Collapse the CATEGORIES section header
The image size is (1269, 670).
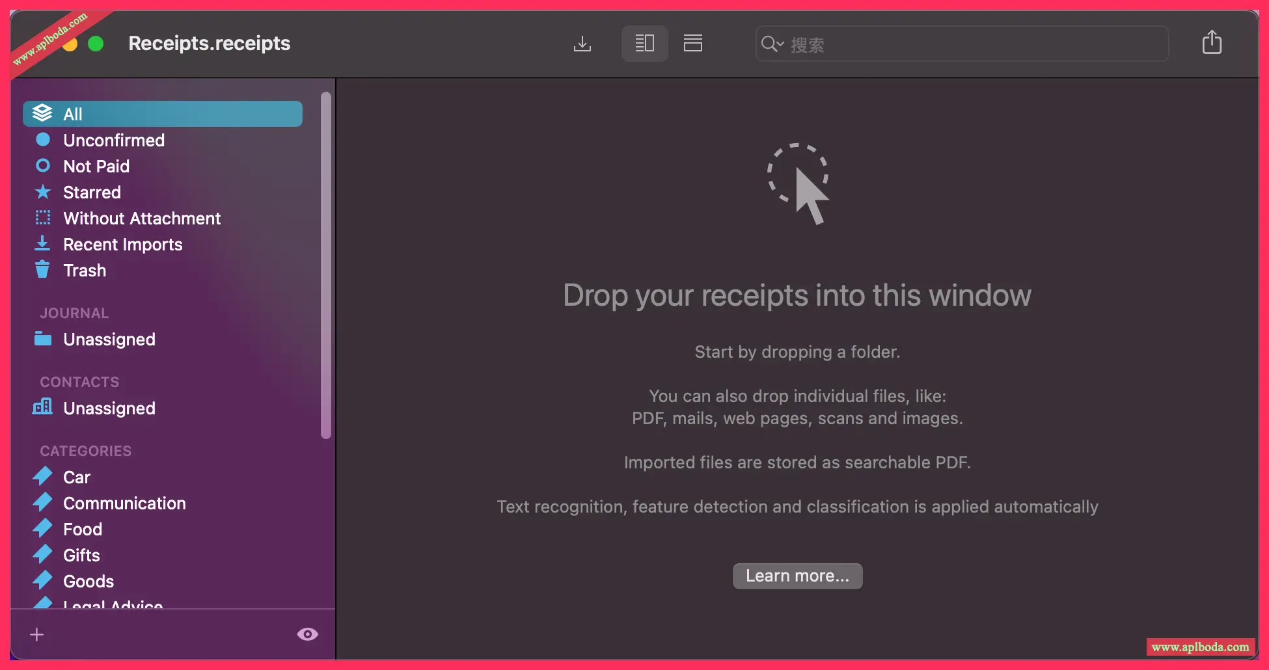coord(85,450)
